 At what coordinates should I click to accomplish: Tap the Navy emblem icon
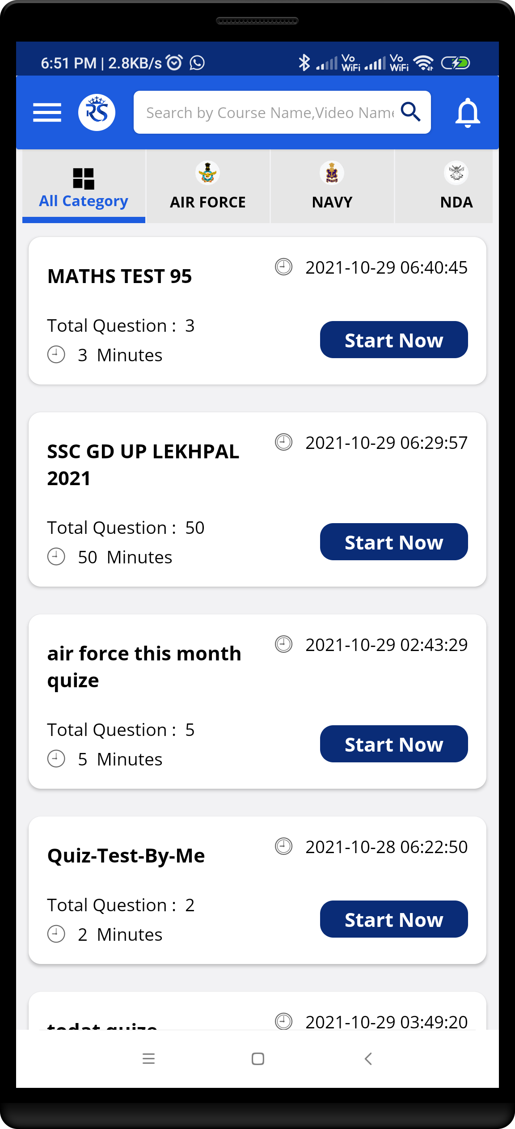[332, 173]
